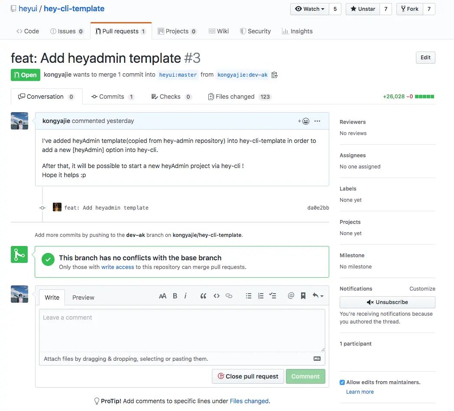Screen dimensions: 454x411
Task: Open the Issues tab
Action: 67,31
